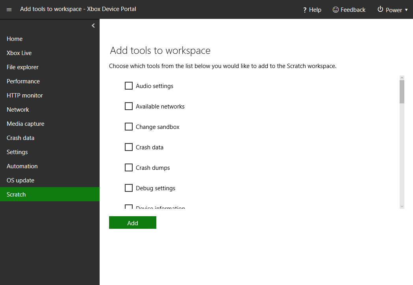Click the Feedback text link
This screenshot has width=413, height=285.
click(353, 10)
